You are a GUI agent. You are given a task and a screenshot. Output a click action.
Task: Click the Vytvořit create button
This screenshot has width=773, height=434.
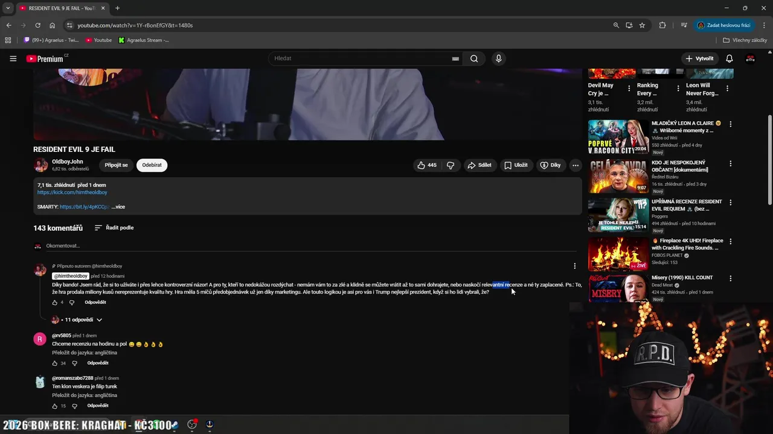click(x=699, y=58)
